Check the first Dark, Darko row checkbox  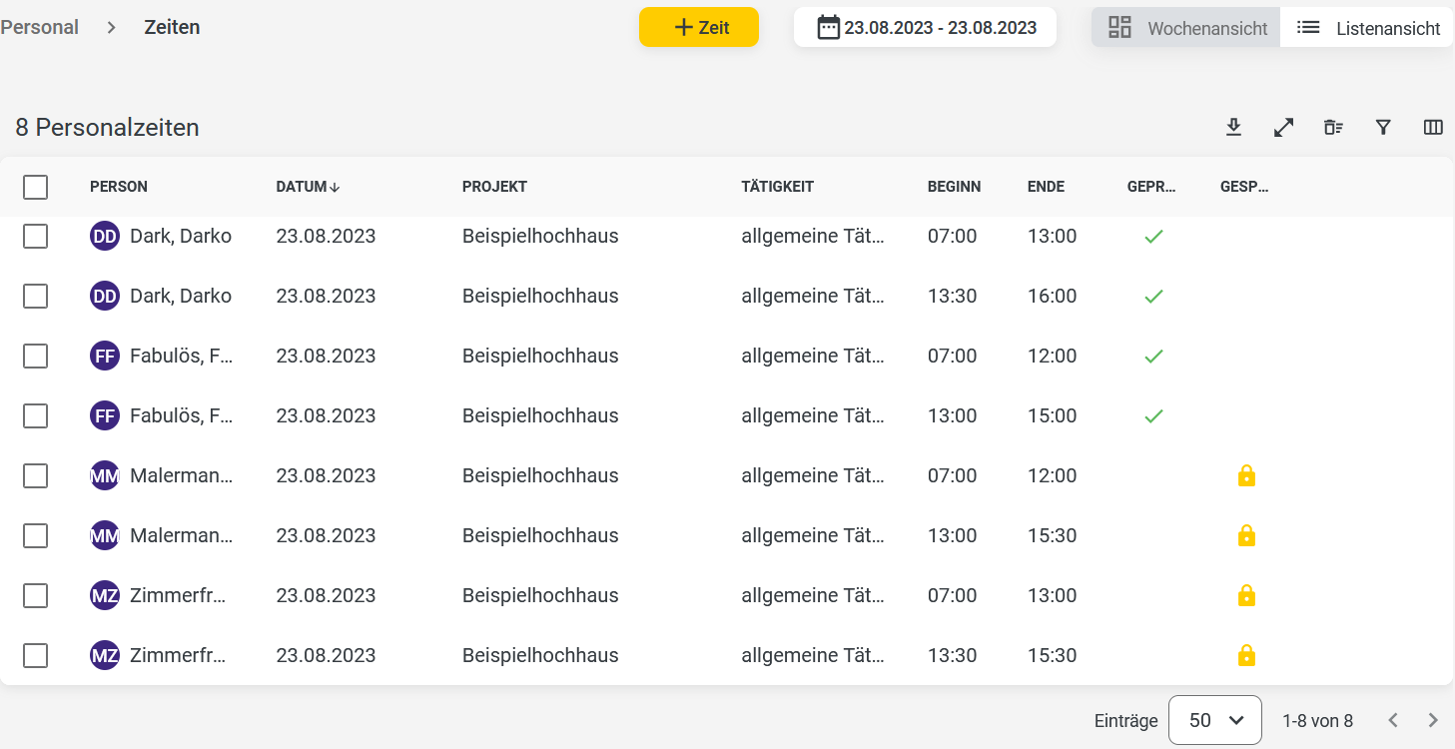click(x=35, y=237)
